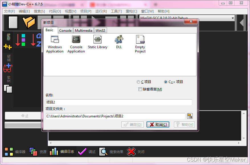Open the debug checkmark panel icon
The height and width of the screenshot is (165, 250).
coord(82,152)
